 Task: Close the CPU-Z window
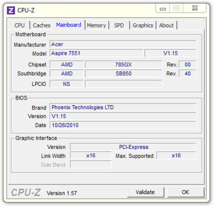(x=195, y=8)
